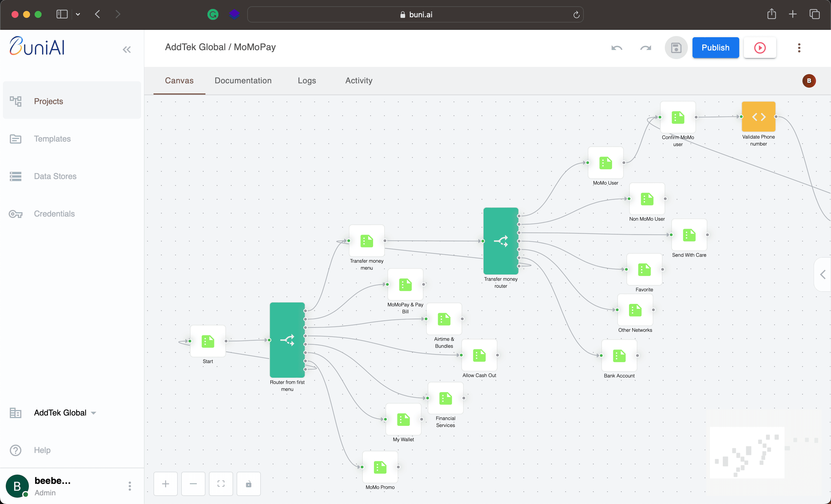
Task: Select the Non MoMo User node
Action: coord(647,199)
